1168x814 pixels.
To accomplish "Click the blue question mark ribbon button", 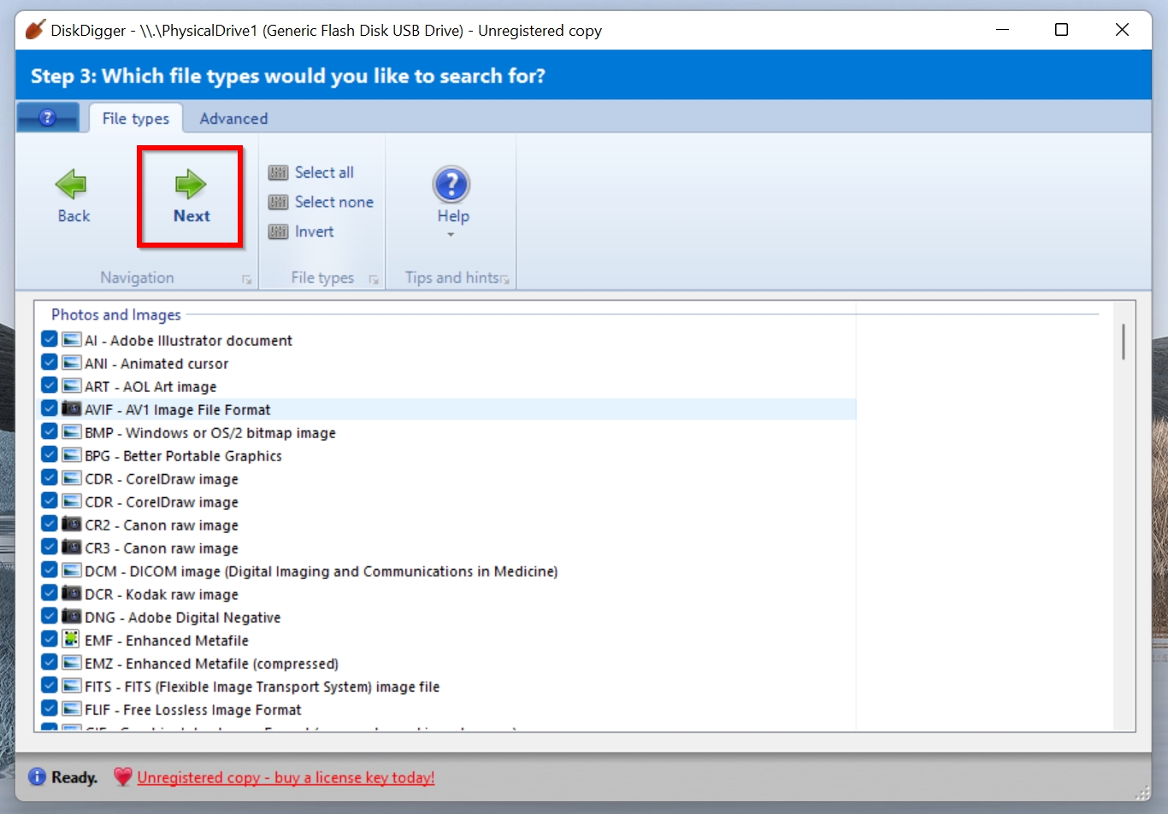I will point(48,118).
